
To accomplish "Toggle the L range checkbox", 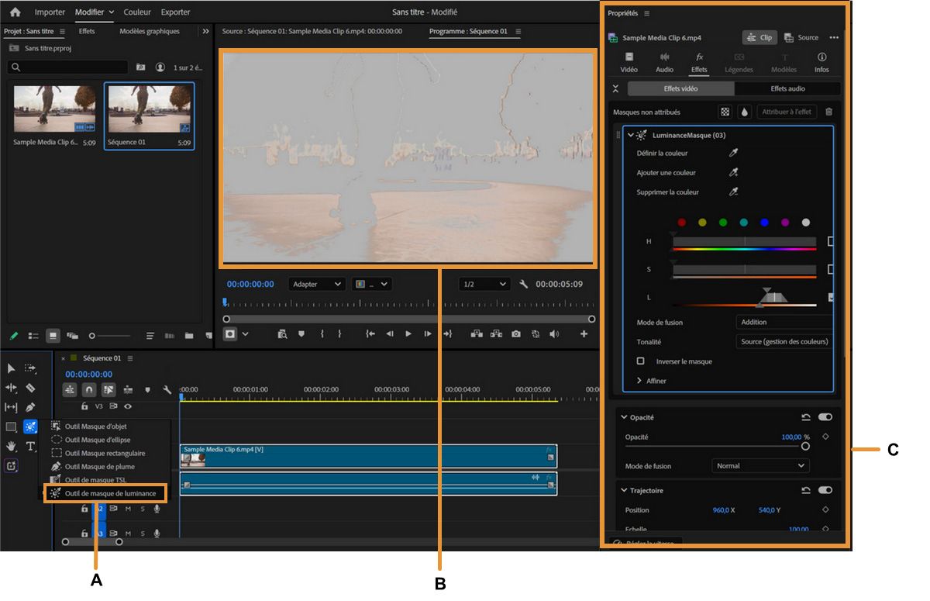I will click(x=831, y=297).
